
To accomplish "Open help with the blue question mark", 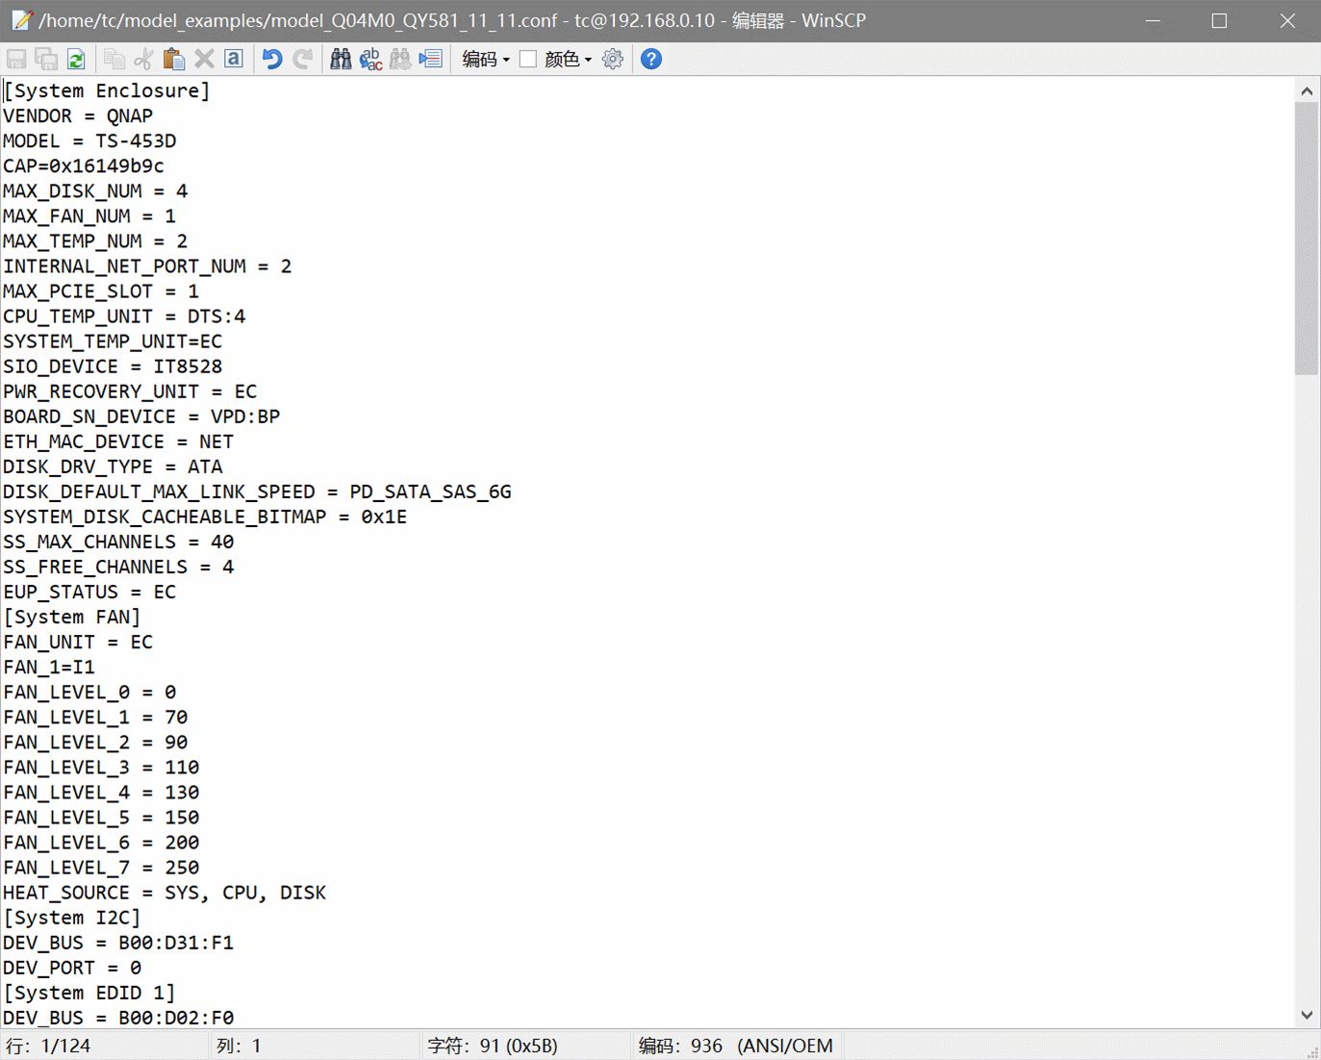I will pyautogui.click(x=651, y=59).
